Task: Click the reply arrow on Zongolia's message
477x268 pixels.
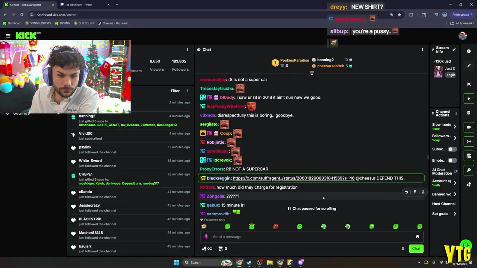Action: [407, 192]
